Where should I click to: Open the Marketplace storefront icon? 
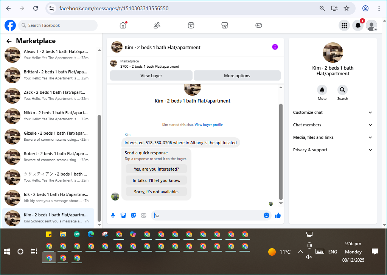point(225,25)
